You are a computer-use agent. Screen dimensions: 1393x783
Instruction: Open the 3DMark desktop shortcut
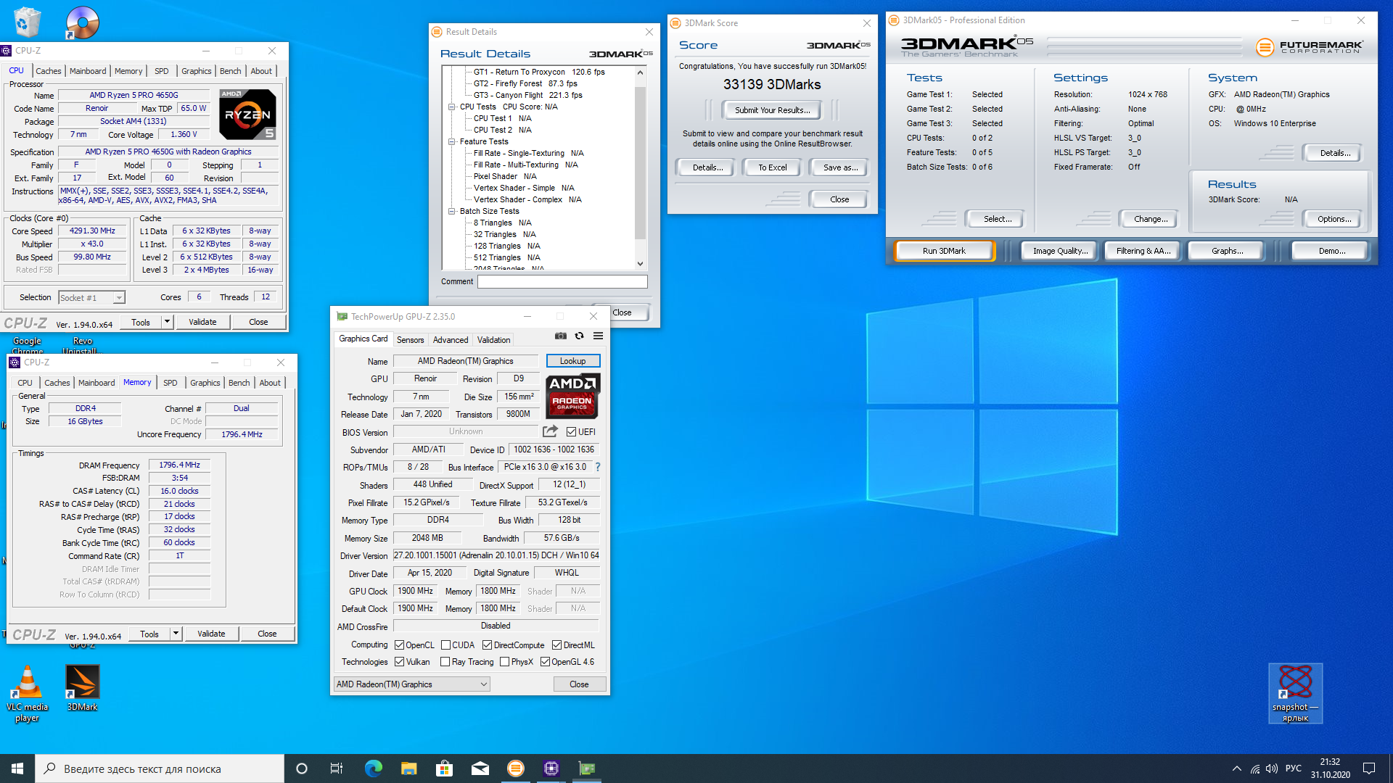click(82, 688)
